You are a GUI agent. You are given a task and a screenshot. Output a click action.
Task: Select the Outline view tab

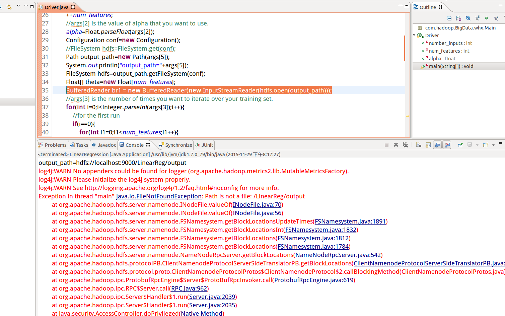click(x=428, y=7)
